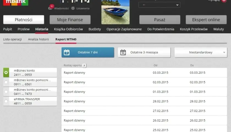231x132 pixels.
Task: Open the Przelew menu item
Action: (24, 29)
